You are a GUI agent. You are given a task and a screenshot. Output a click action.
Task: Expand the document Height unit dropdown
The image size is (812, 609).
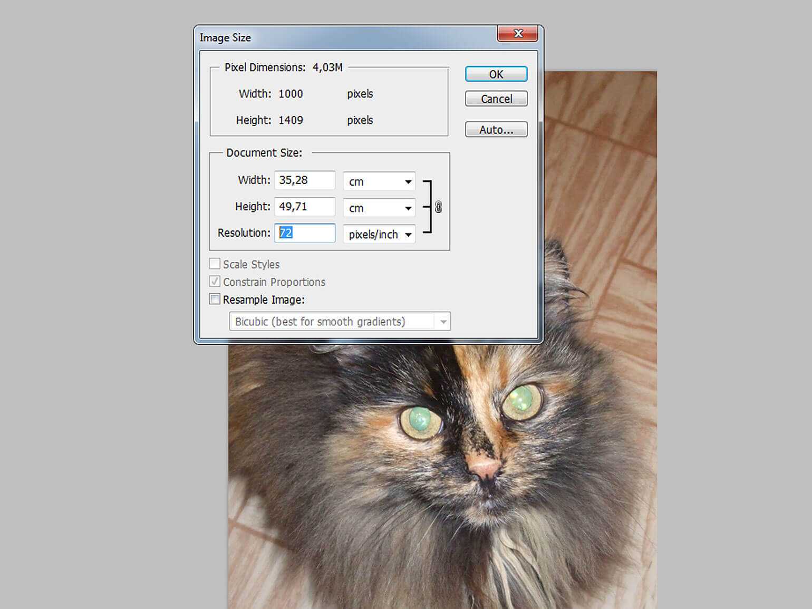click(x=379, y=208)
